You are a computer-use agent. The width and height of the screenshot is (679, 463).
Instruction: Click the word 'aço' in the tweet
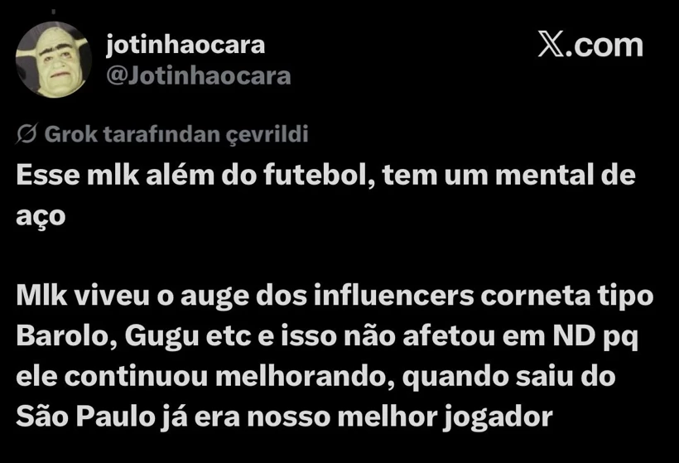click(x=41, y=216)
